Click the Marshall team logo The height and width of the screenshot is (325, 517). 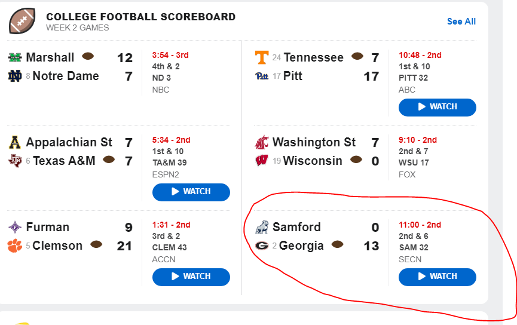click(15, 57)
